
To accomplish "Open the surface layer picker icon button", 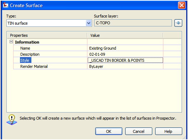I will [x=178, y=23].
